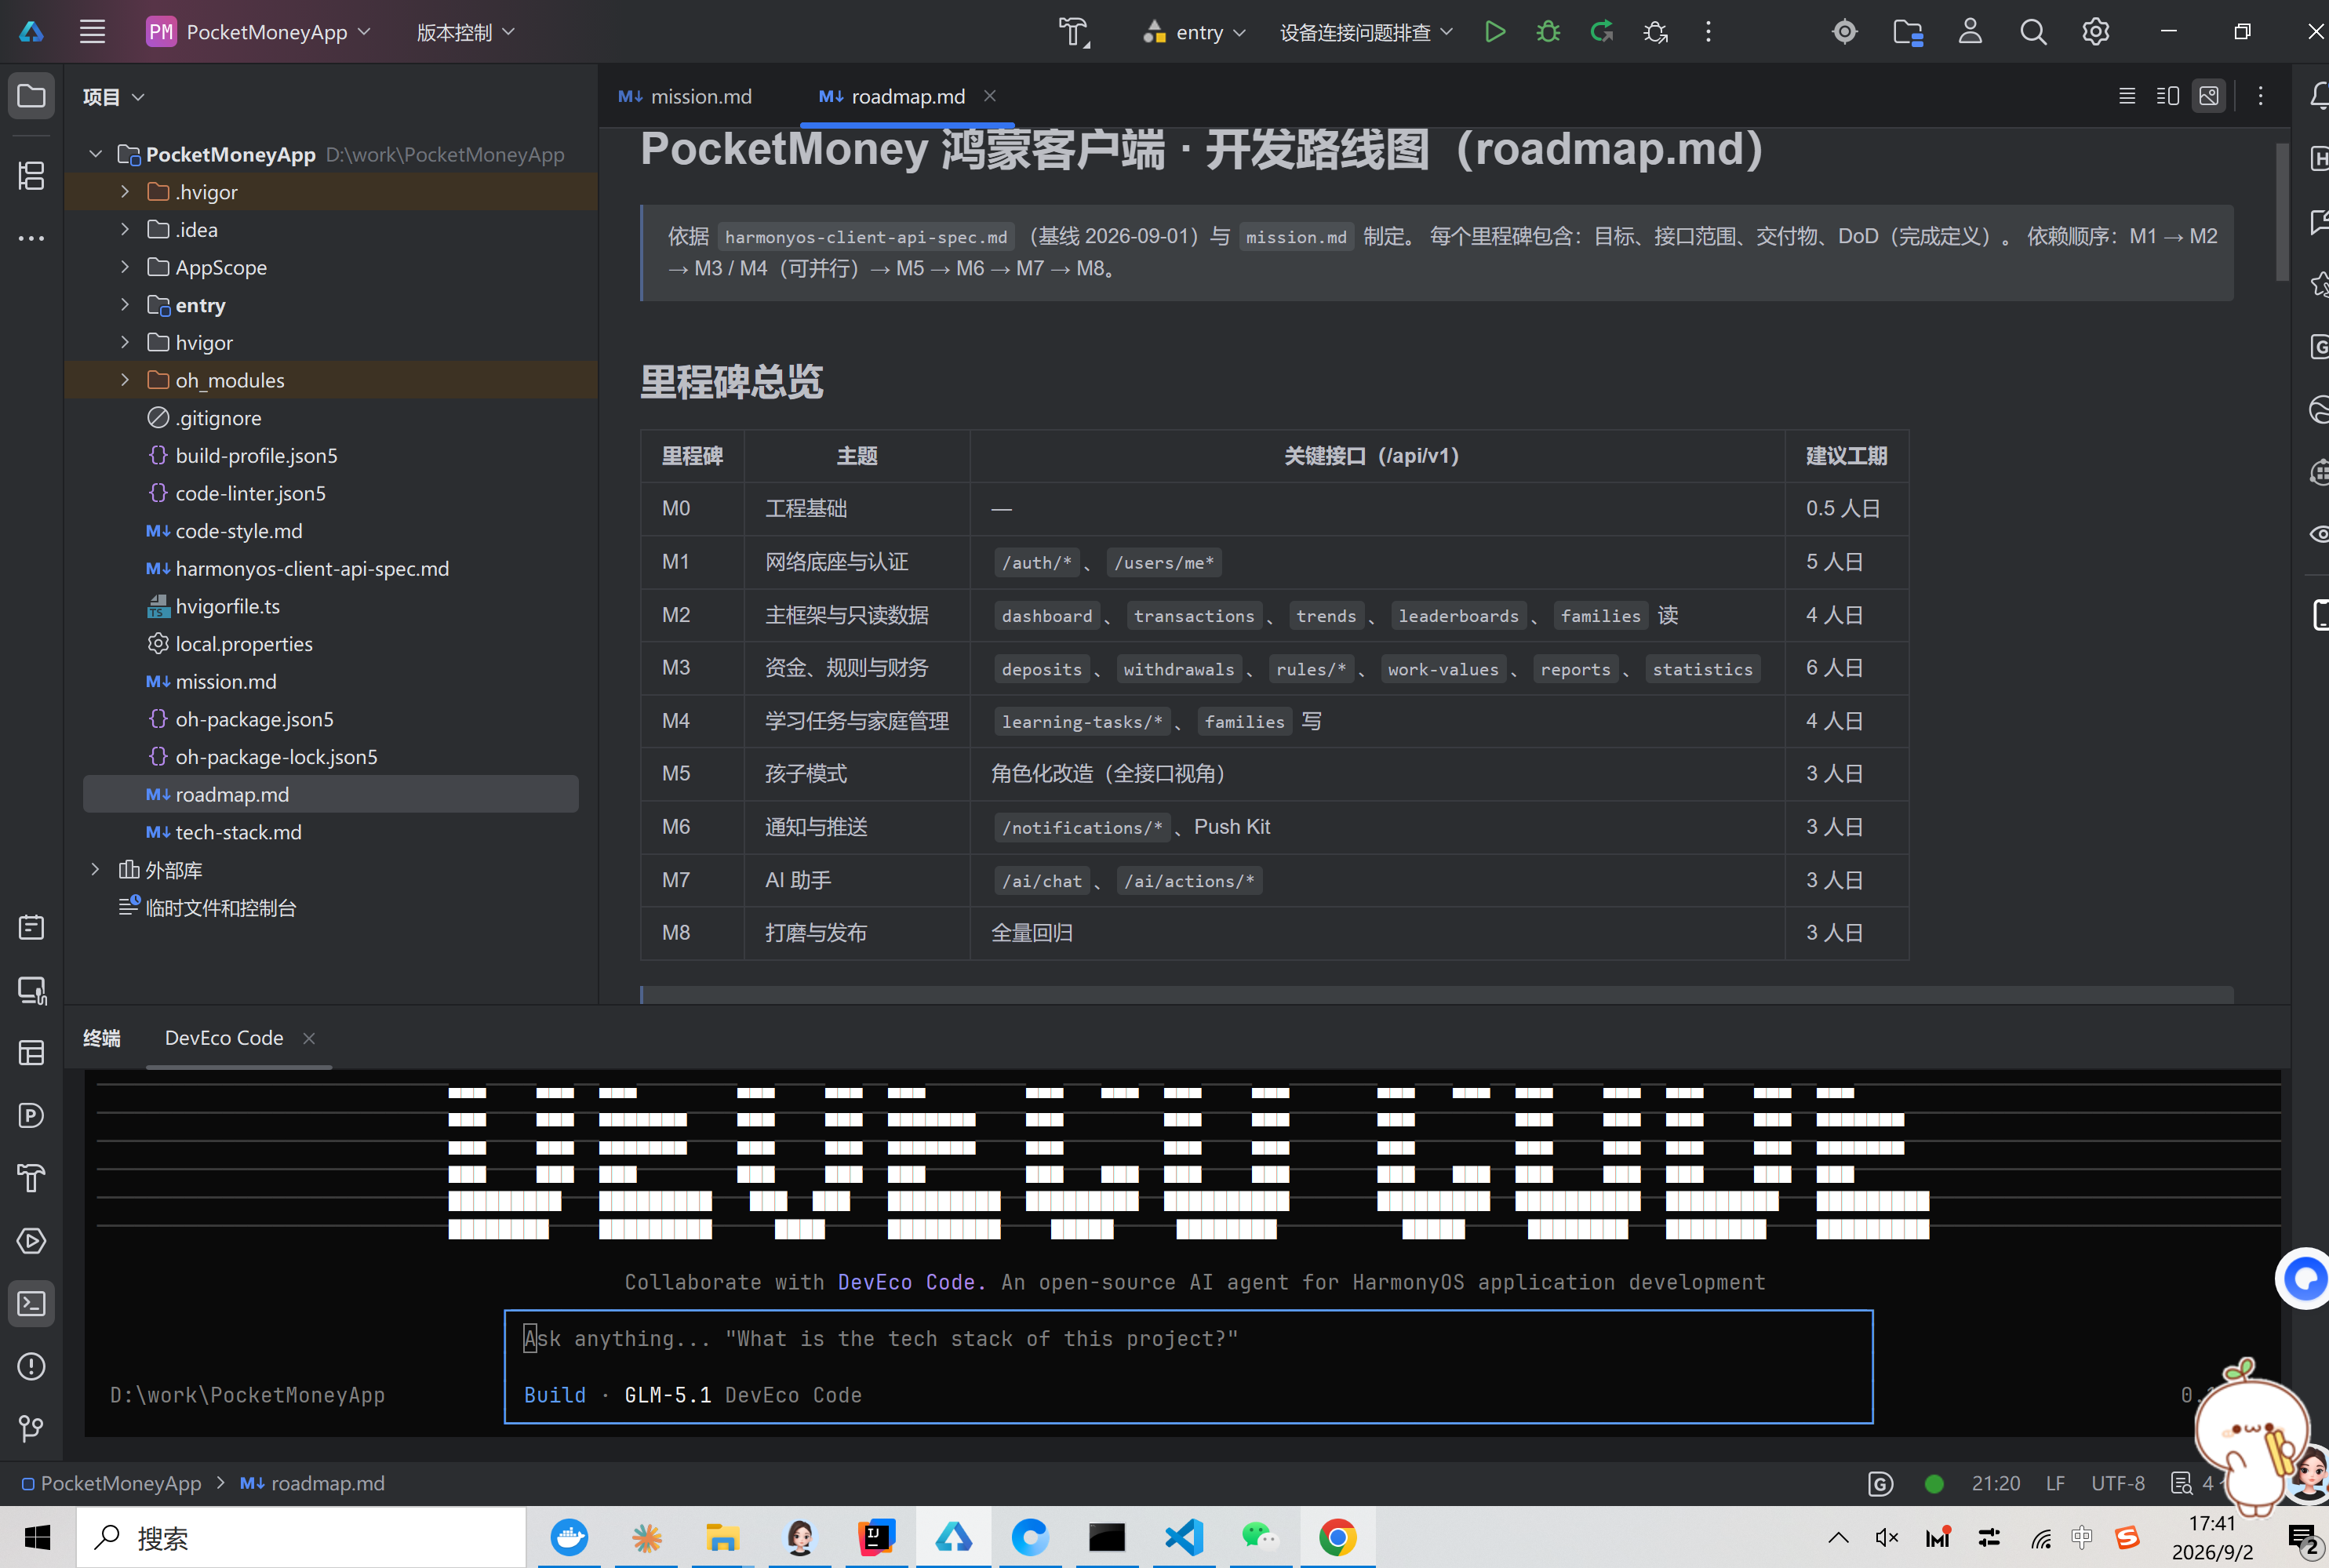Select the DevEco Code terminal tab
The height and width of the screenshot is (1568, 2329).
click(x=224, y=1038)
